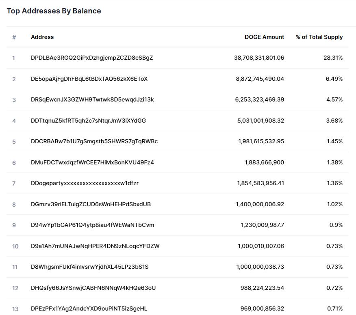
Task: Click the % of Total Supply header
Action: tap(319, 37)
